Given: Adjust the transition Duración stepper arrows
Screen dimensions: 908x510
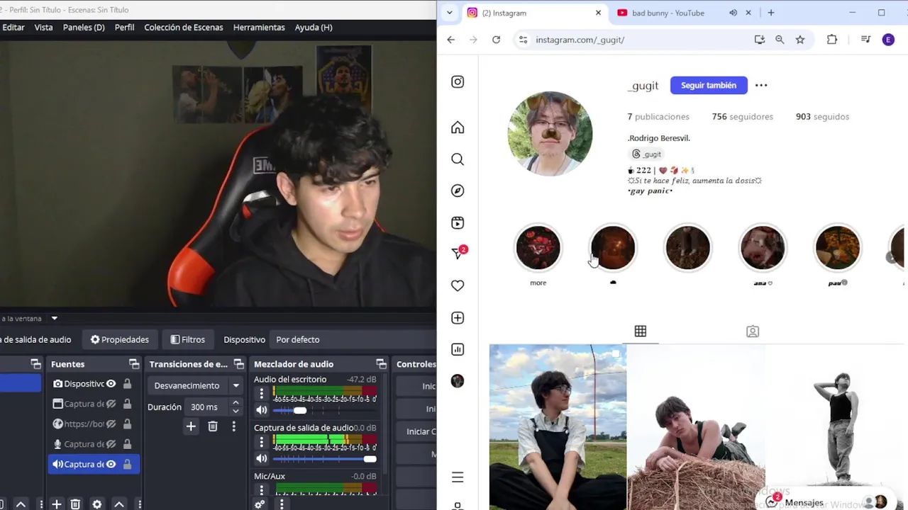Looking at the screenshot, I should (236, 407).
